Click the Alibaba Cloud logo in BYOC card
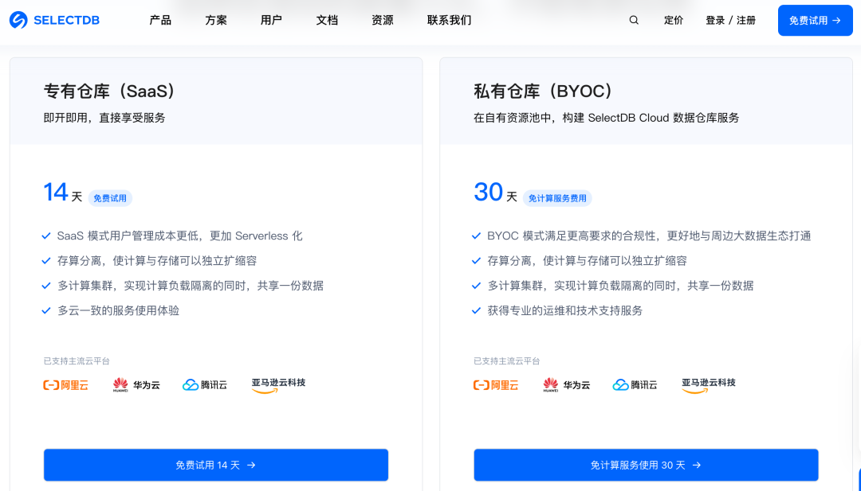The height and width of the screenshot is (491, 861). (496, 384)
